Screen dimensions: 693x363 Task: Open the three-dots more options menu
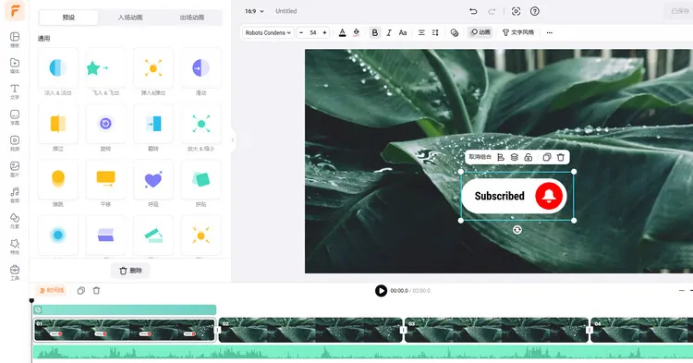coord(550,32)
